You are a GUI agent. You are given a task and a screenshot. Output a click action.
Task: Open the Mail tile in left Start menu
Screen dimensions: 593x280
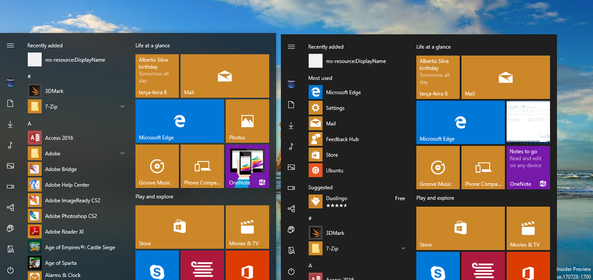225,76
